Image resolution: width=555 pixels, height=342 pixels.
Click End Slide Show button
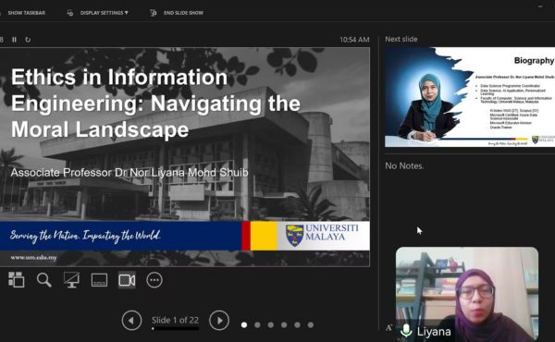[183, 13]
